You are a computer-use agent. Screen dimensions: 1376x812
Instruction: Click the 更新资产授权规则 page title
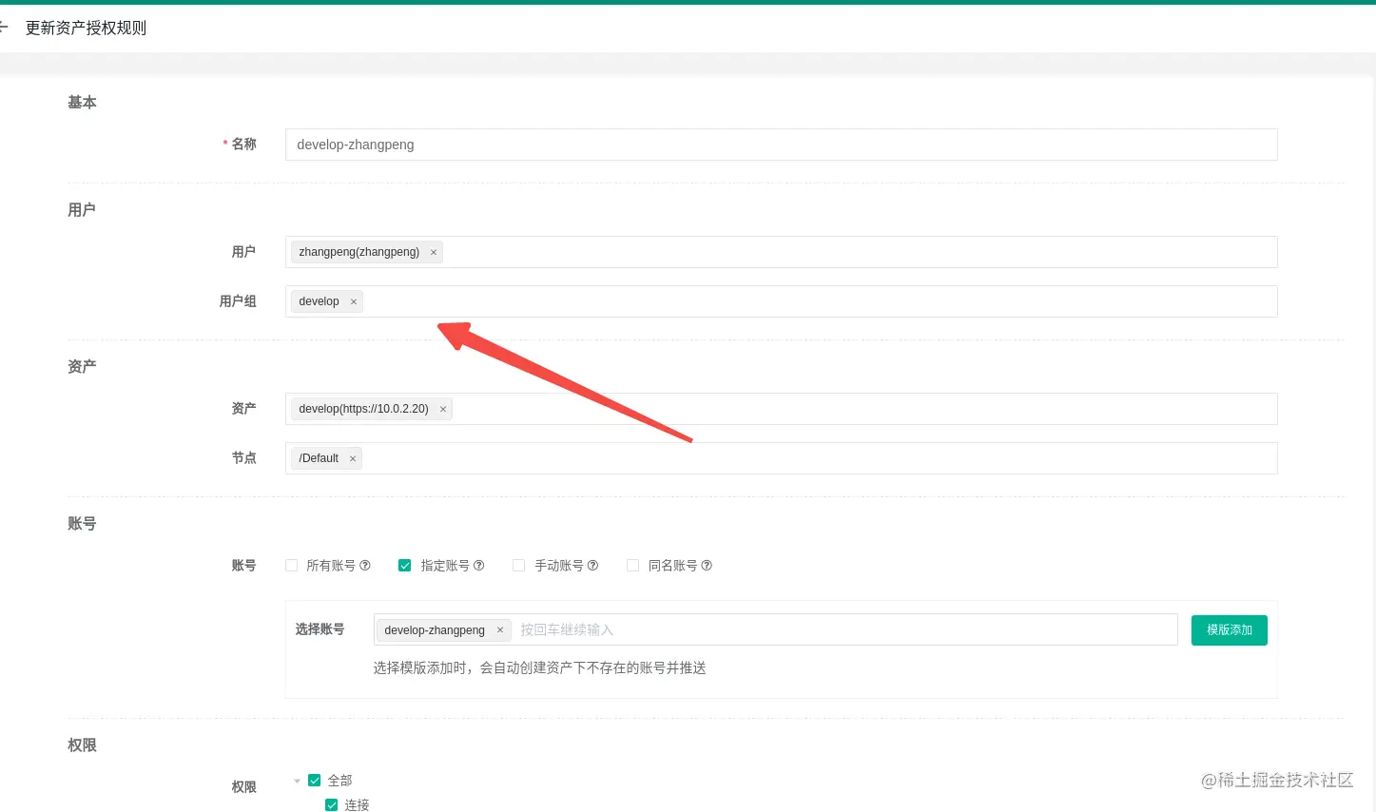coord(87,28)
